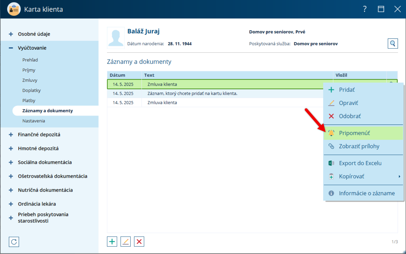Screen dimensions: 406x254
Task: Open the Nastavenia sidebar item
Action: click(34, 121)
